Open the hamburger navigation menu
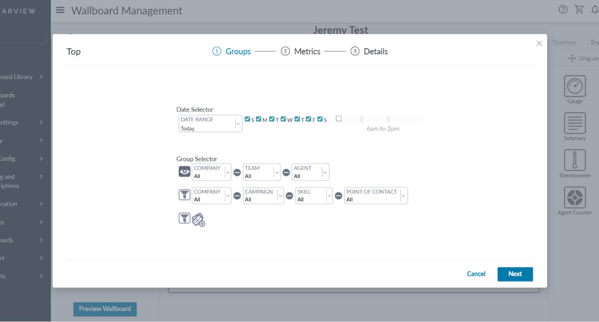 click(60, 10)
